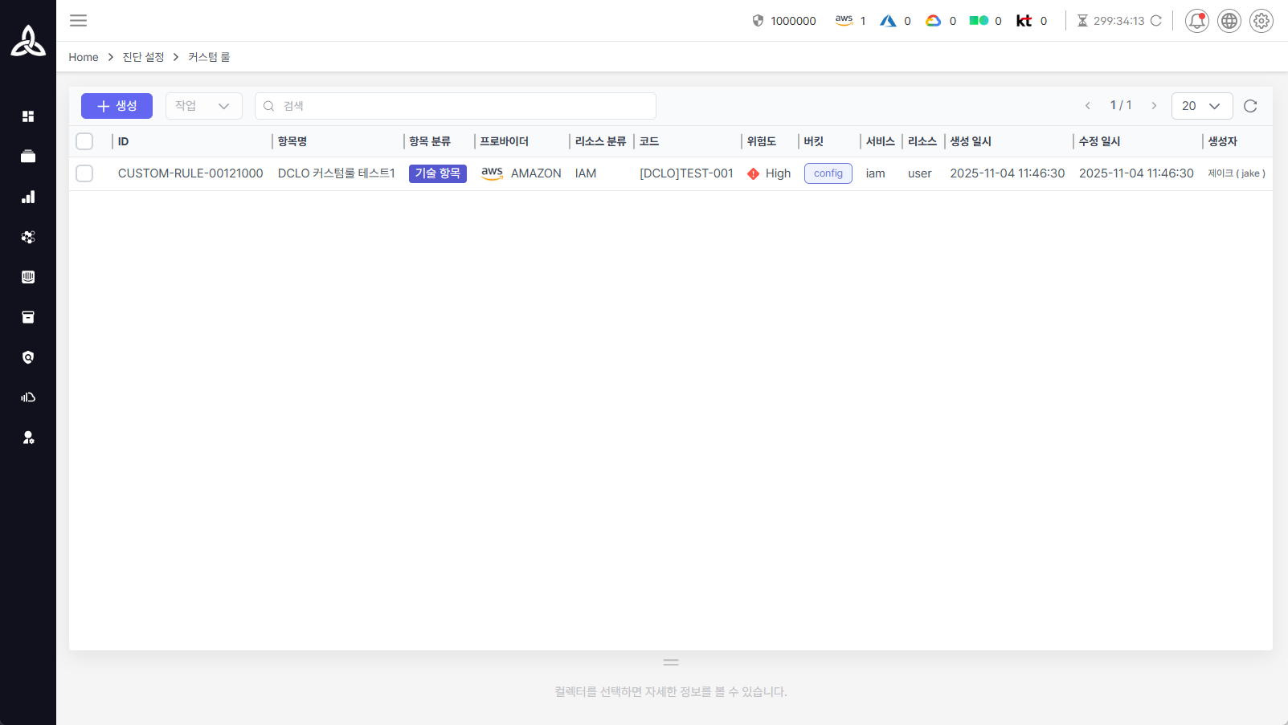Open the bar chart icon in sidebar

28,197
